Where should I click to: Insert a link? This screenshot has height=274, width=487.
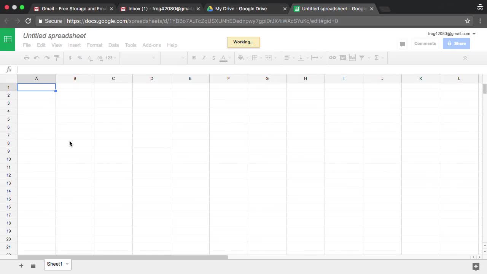click(332, 58)
